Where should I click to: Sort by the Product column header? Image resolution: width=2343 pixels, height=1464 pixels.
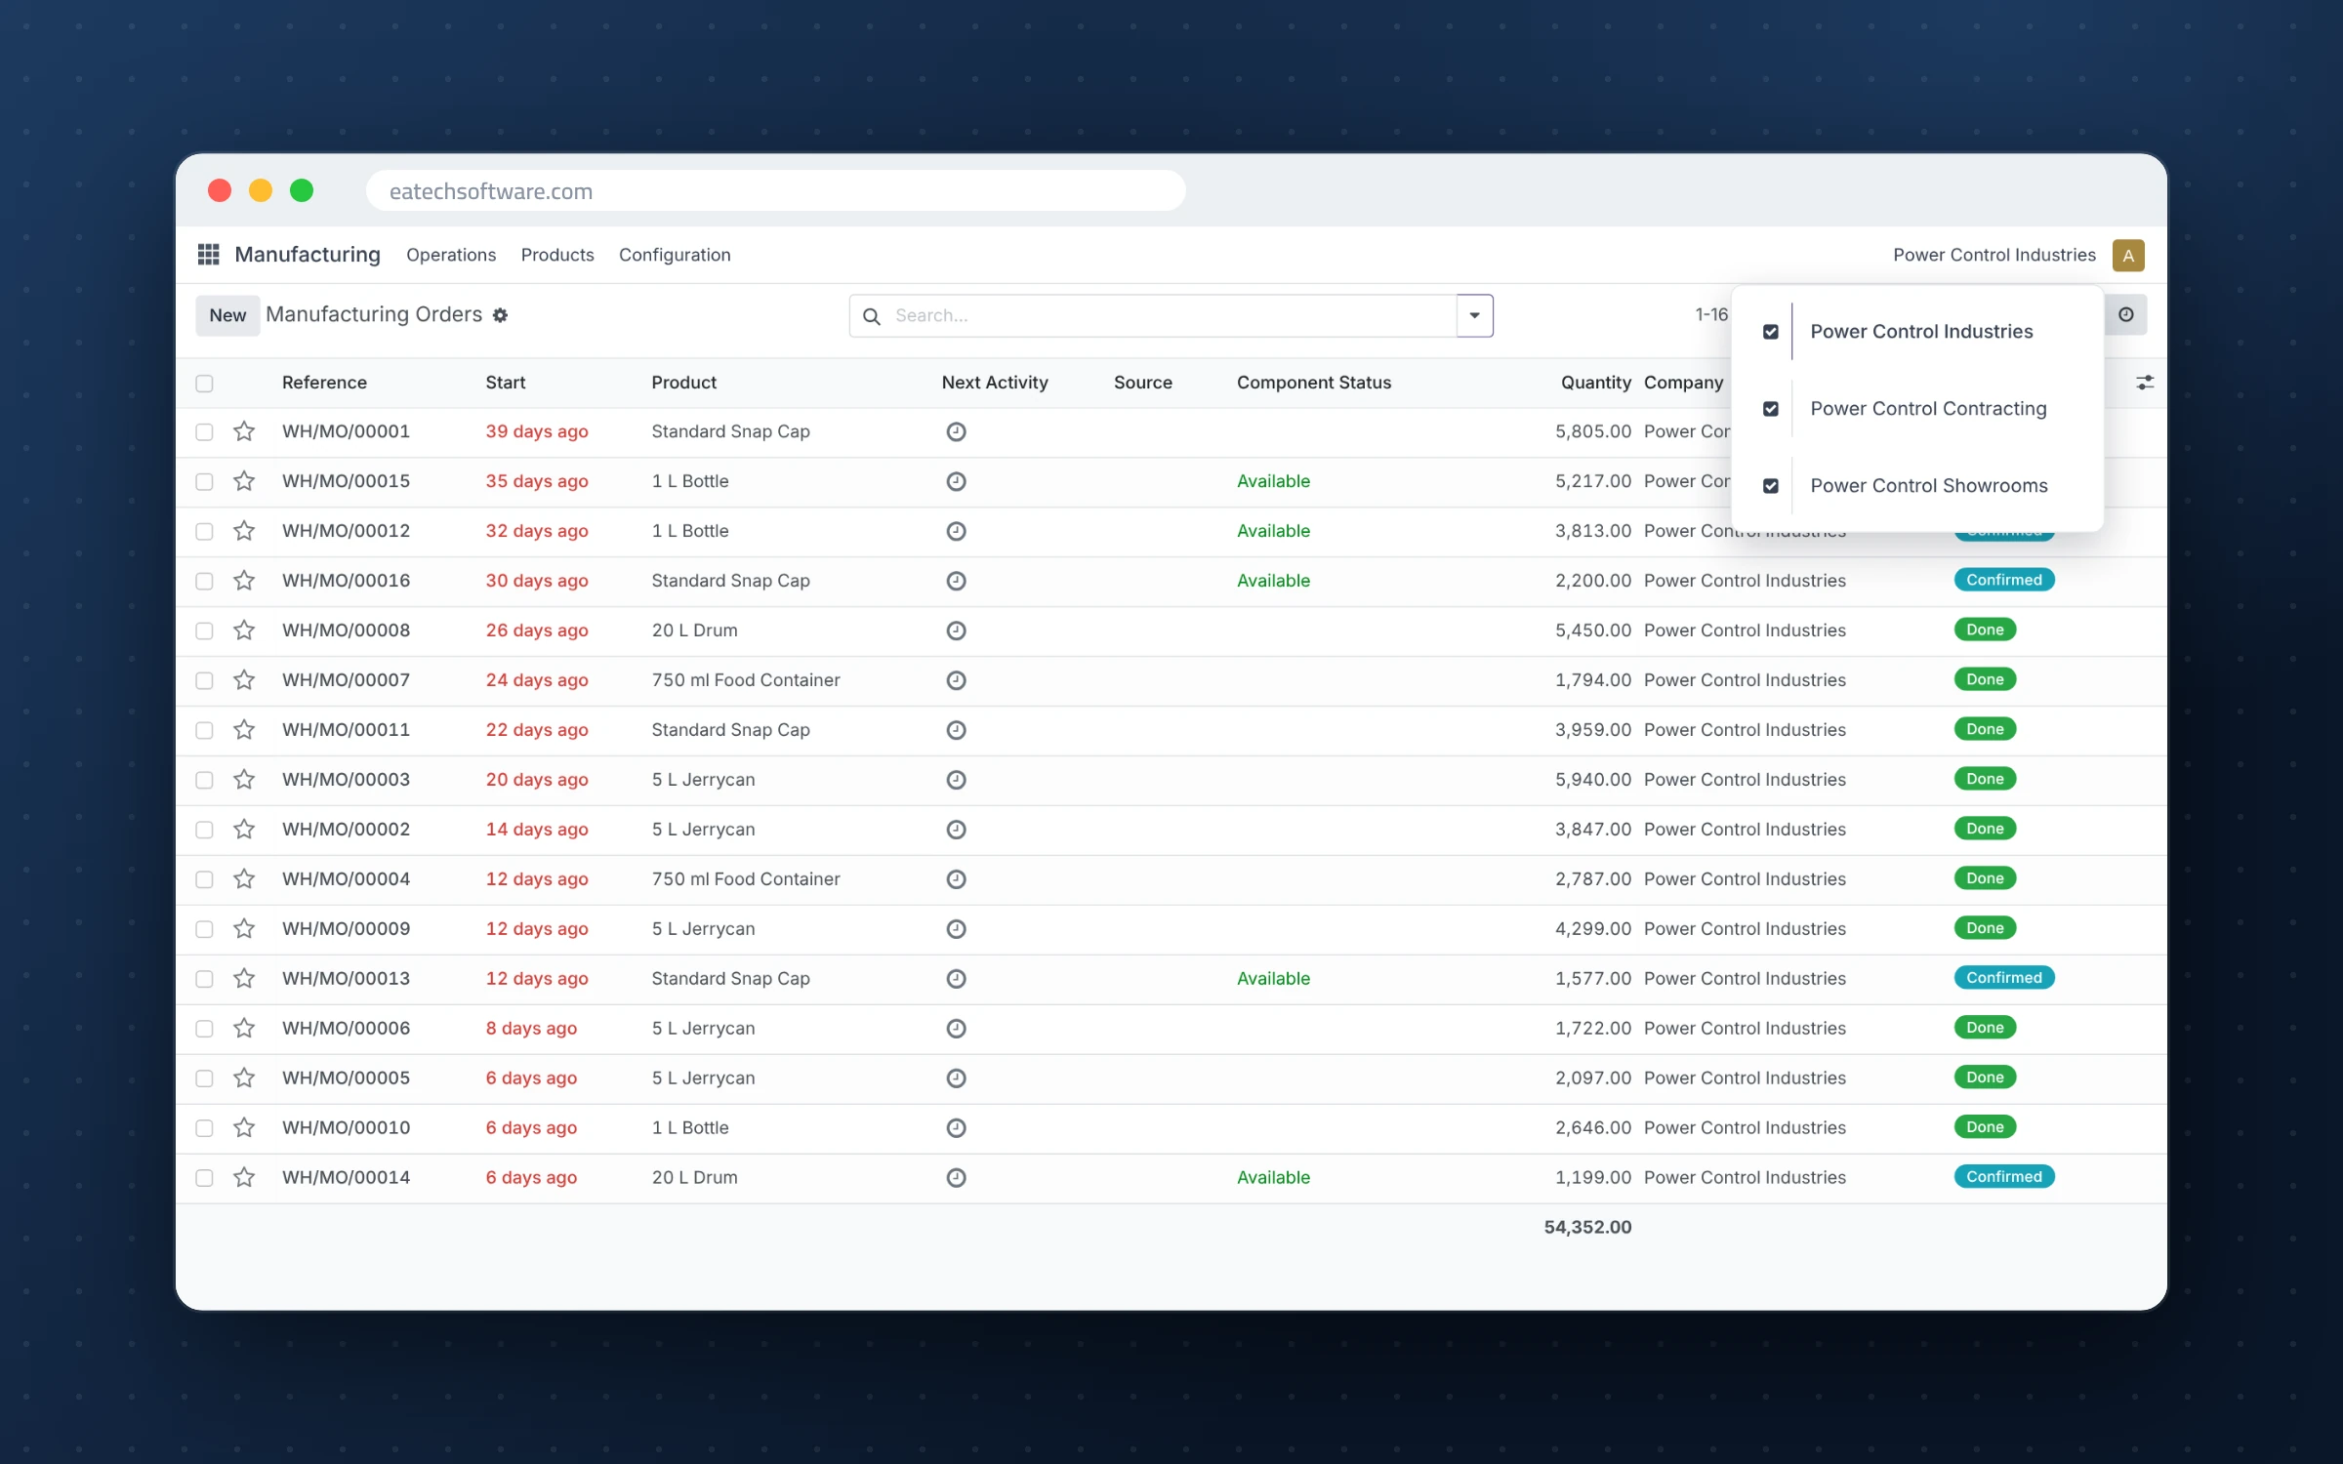pos(684,383)
